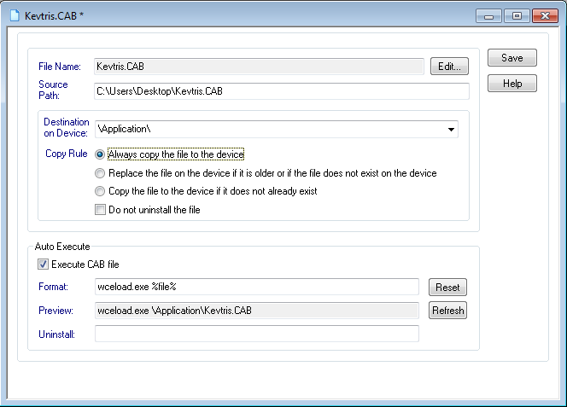Expand the Destination on Device dropdown arrow
The width and height of the screenshot is (567, 407).
451,130
